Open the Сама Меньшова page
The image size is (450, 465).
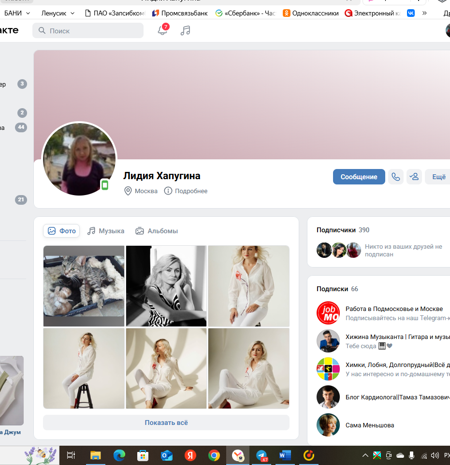370,425
